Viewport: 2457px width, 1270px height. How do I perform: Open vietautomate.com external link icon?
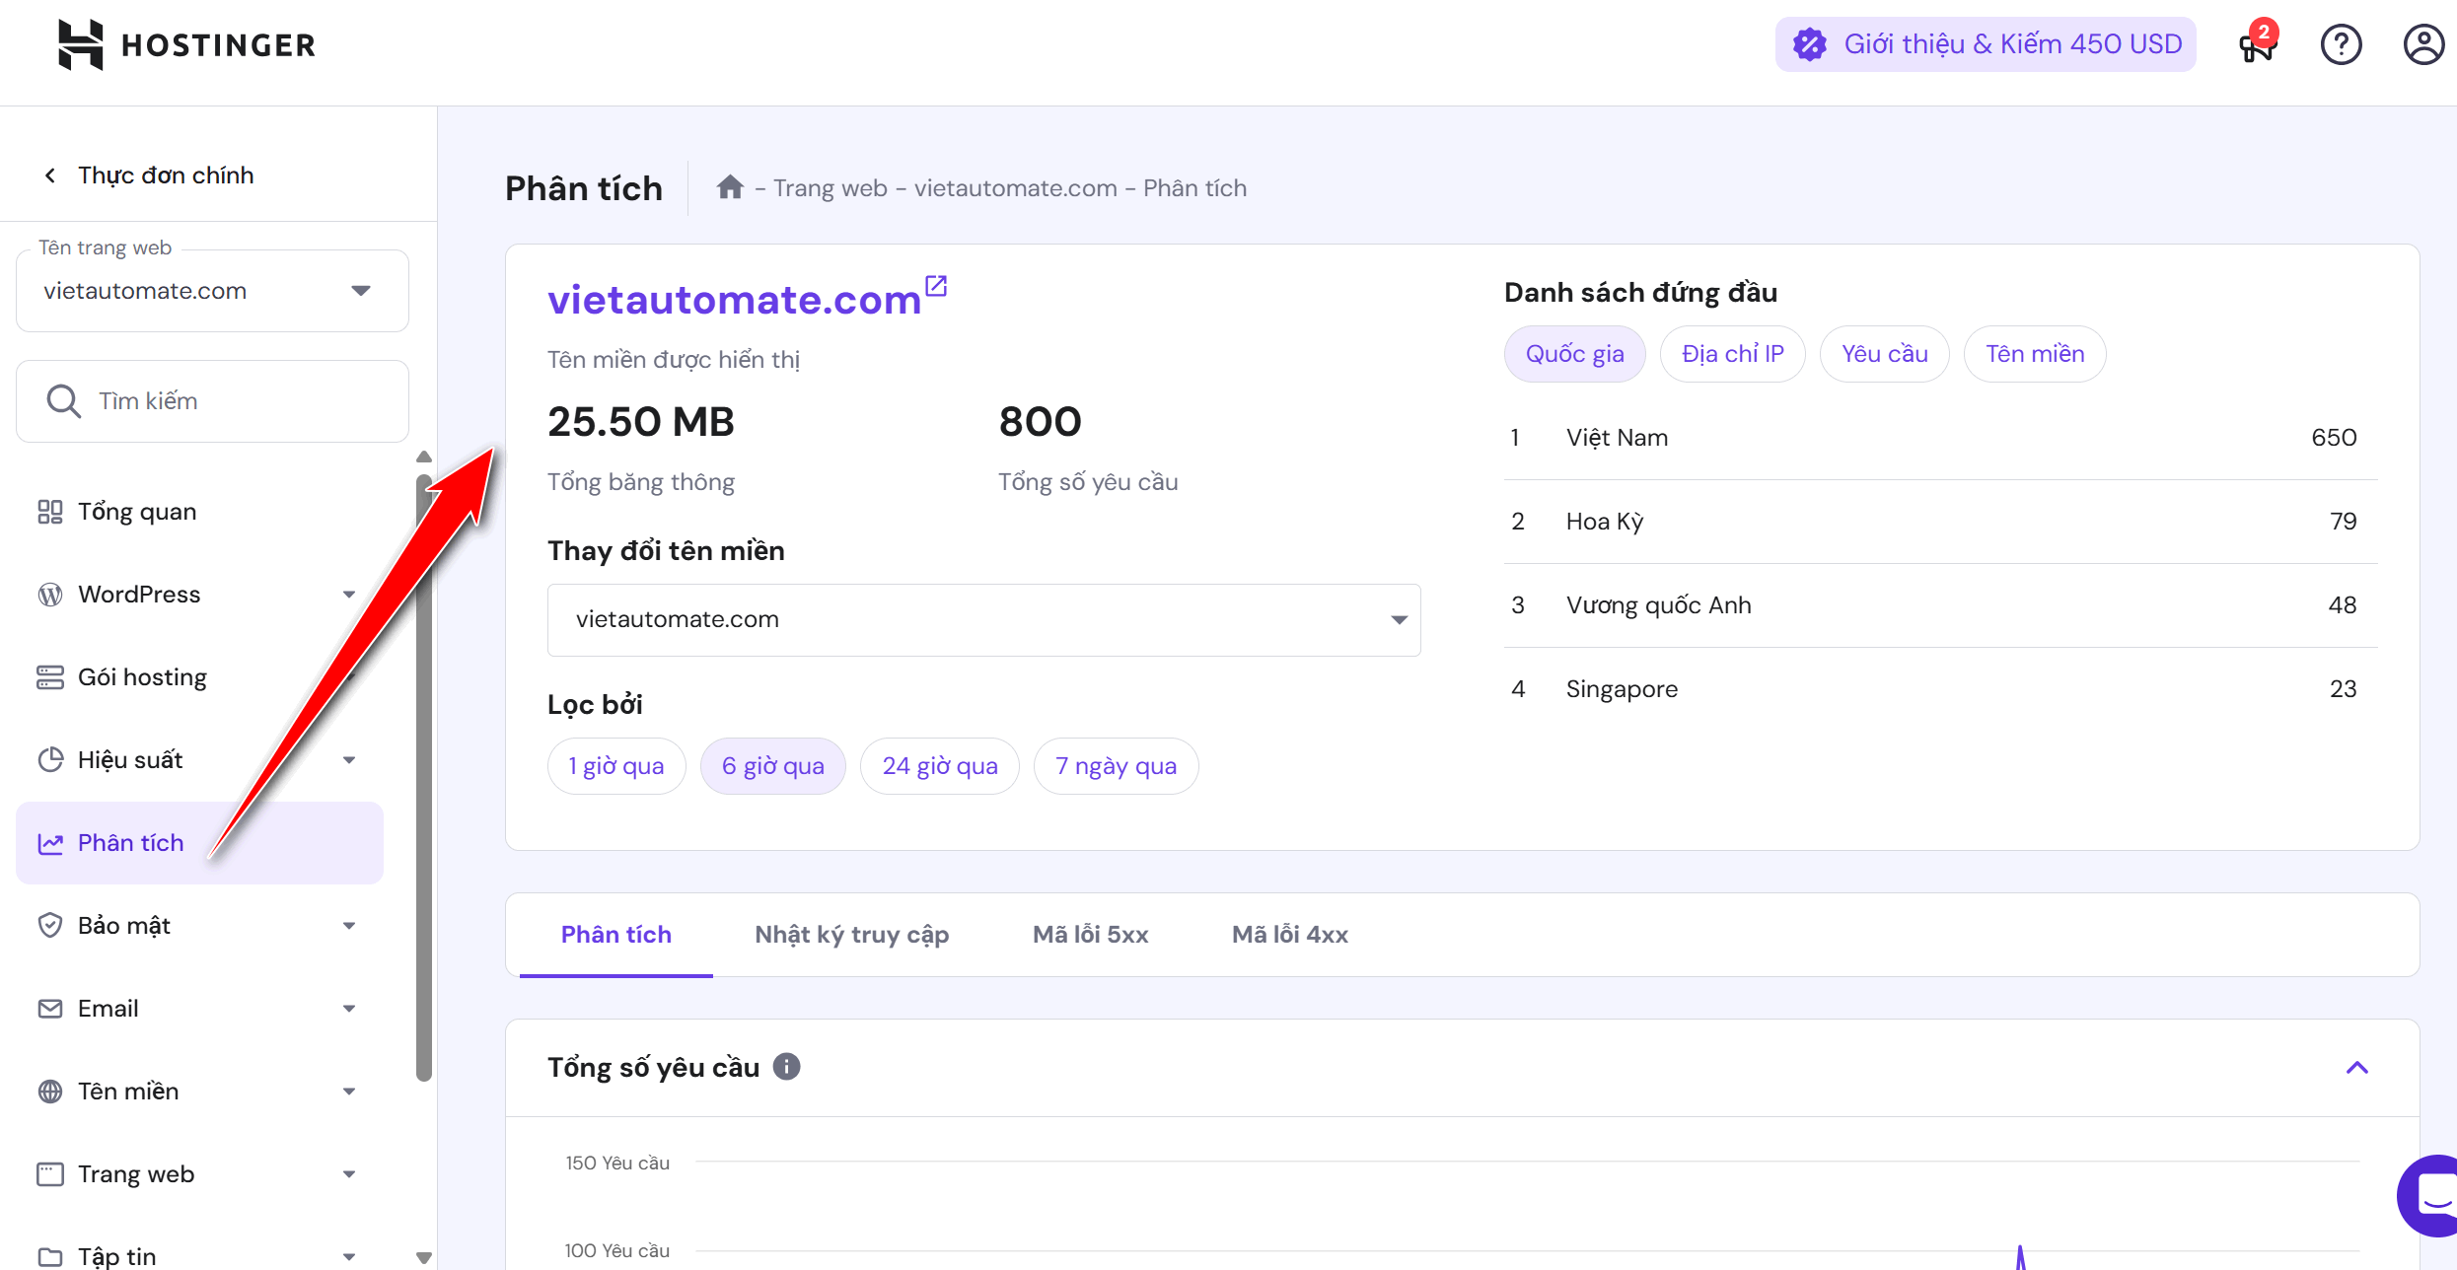[x=936, y=286]
